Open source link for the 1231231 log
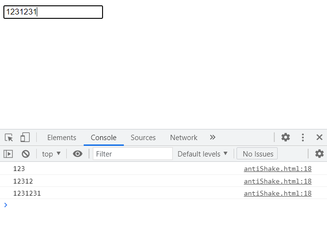 pos(277,193)
